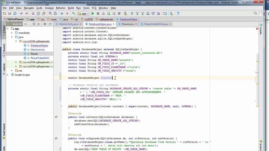Click the Paste toolbar icon
Viewport: 269px width, 151px height.
point(44,13)
